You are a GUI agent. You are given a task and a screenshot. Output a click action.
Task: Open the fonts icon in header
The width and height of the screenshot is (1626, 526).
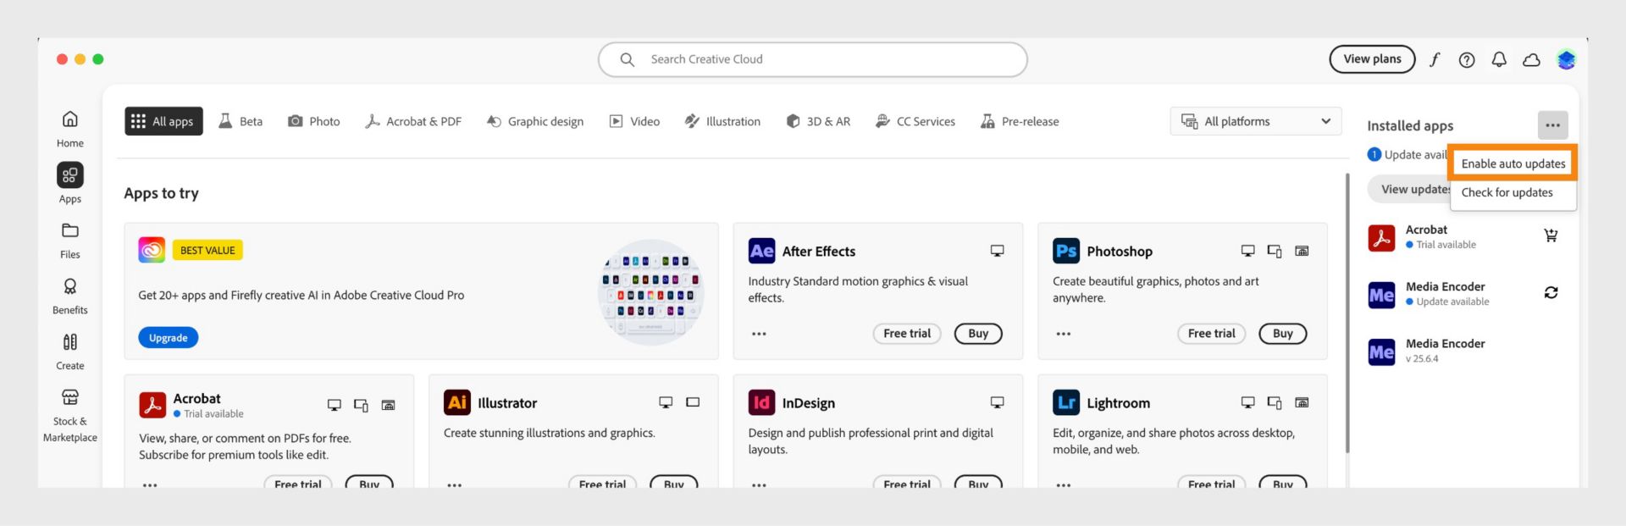point(1435,59)
